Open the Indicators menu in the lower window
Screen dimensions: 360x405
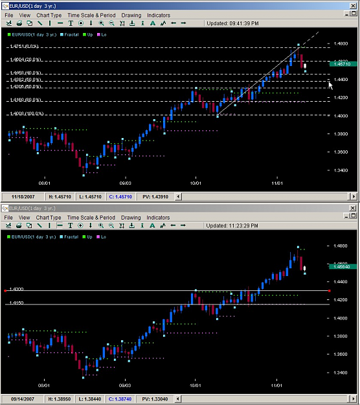point(158,218)
